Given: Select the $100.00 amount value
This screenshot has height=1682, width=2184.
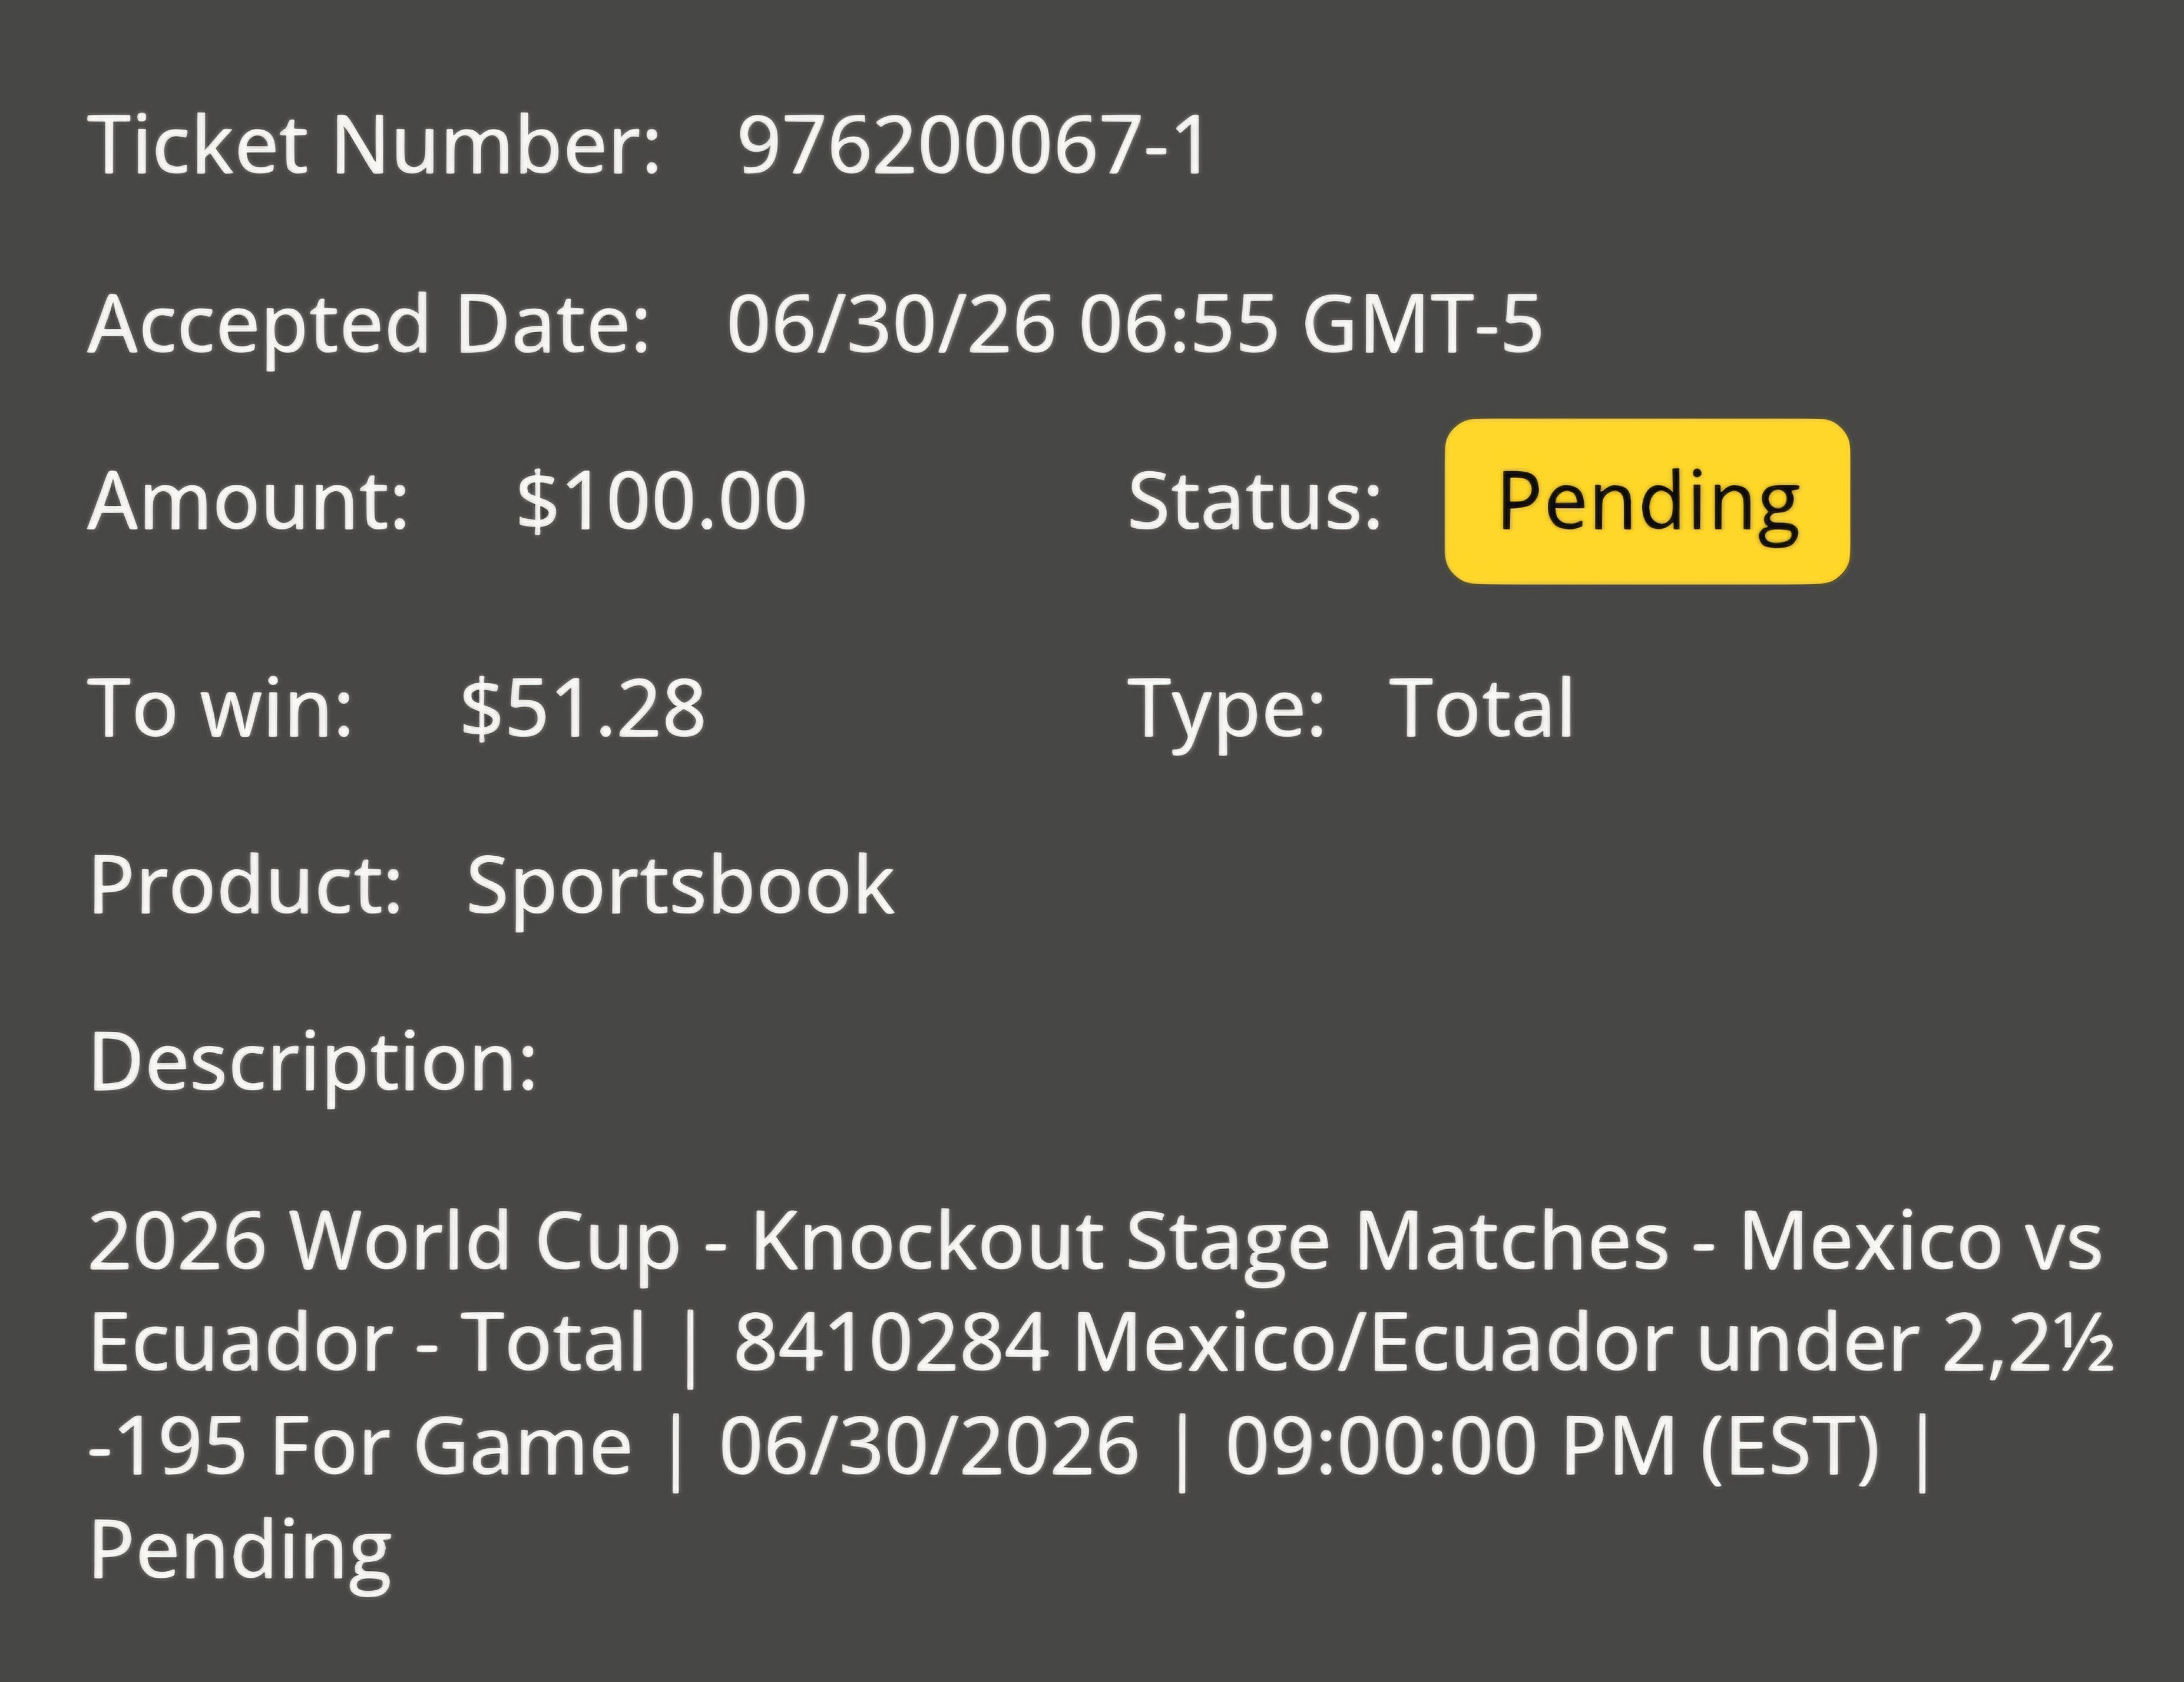Looking at the screenshot, I should tap(661, 501).
